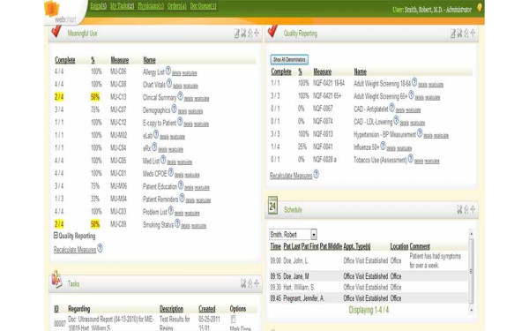529x331 pixels.
Task: Click recalculate link for Smoking Status
Action: (198, 226)
